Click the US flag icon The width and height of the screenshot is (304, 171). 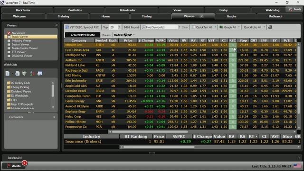pyautogui.click(x=297, y=166)
